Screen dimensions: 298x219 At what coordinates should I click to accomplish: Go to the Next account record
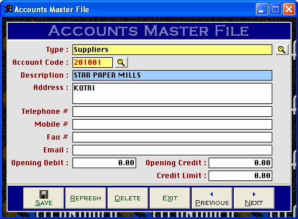tap(254, 198)
